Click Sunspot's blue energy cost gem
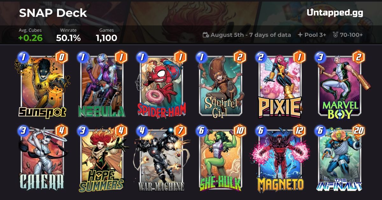Screen dimensions: 382x200 click(x=23, y=57)
